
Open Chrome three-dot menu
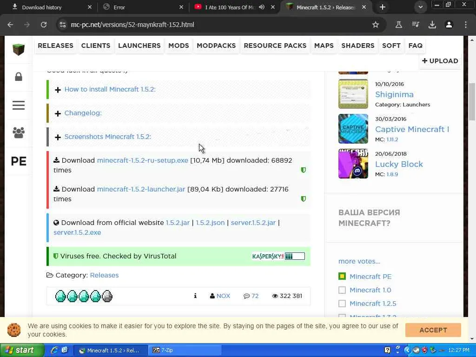(x=466, y=25)
